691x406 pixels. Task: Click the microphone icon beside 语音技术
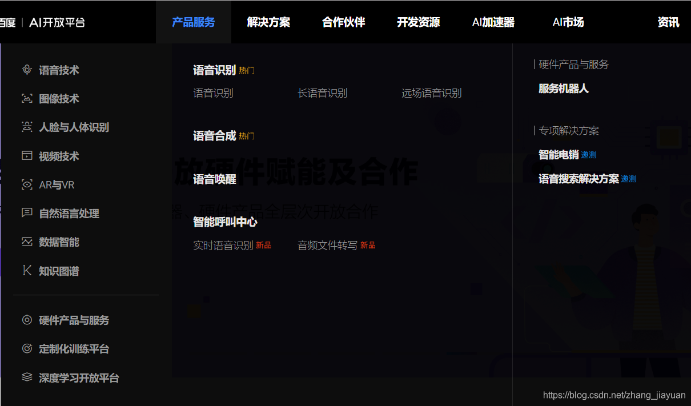pyautogui.click(x=27, y=70)
